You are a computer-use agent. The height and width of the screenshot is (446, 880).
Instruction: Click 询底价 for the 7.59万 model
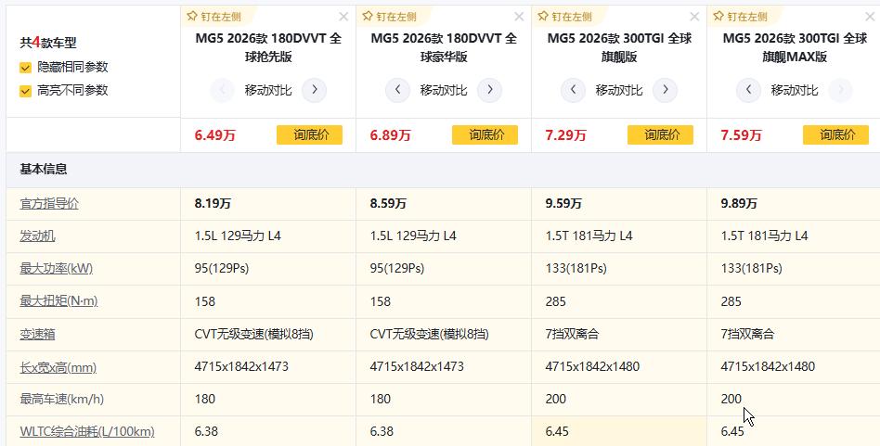[835, 135]
